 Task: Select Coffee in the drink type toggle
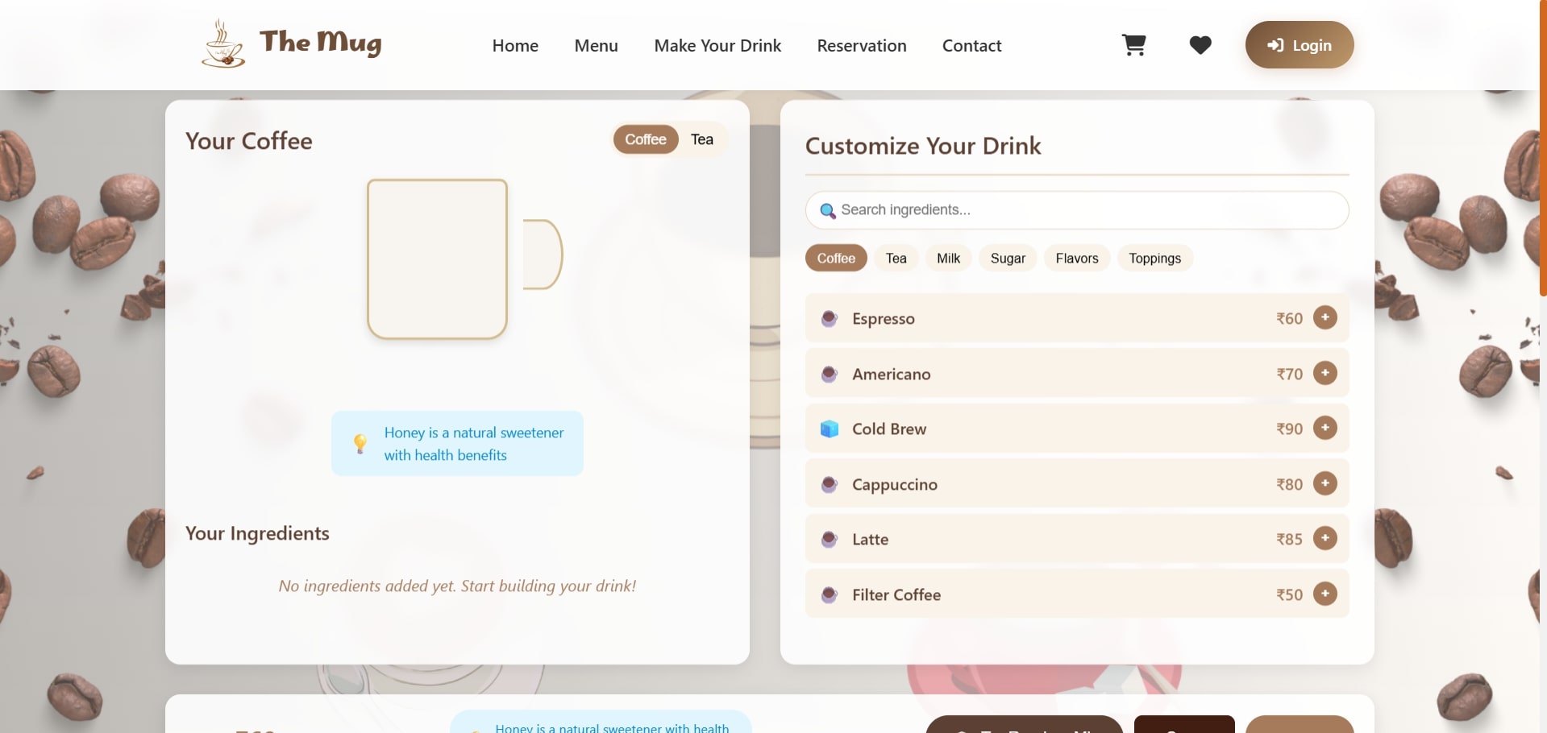645,139
